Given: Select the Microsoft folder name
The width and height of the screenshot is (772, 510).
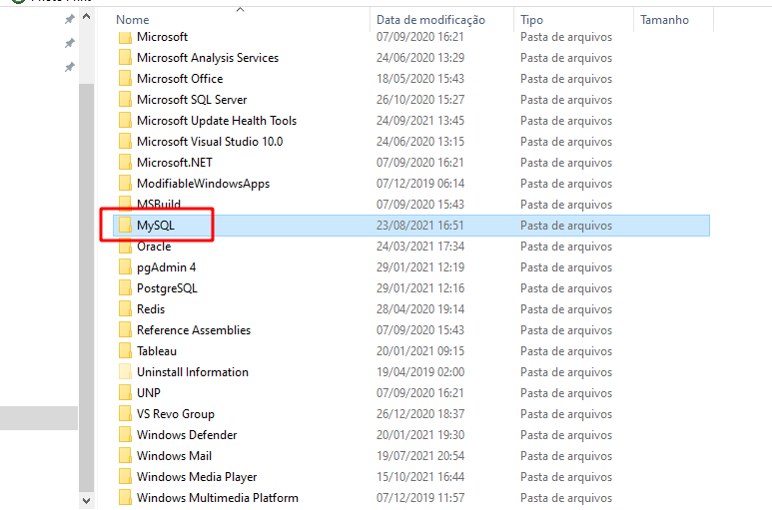Looking at the screenshot, I should 162,37.
